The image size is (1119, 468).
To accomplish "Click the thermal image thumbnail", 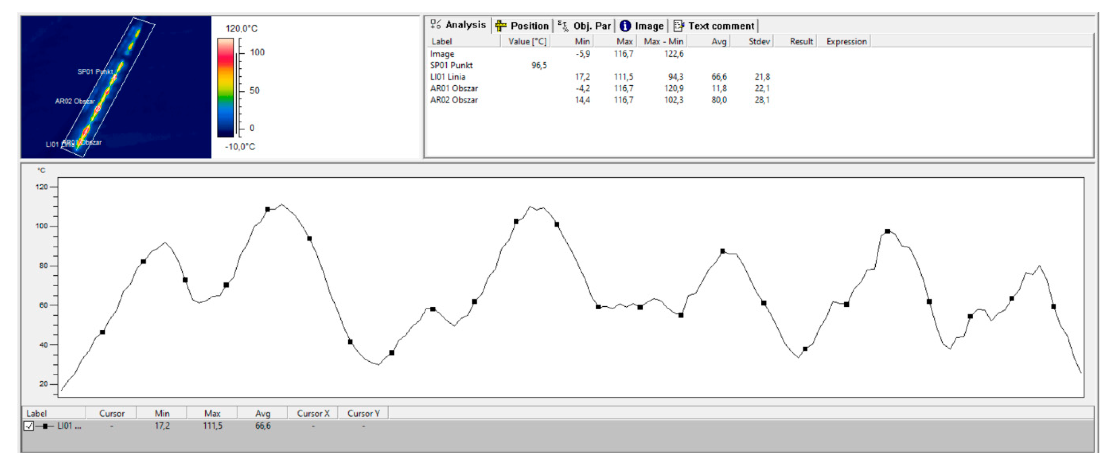I will [x=116, y=87].
